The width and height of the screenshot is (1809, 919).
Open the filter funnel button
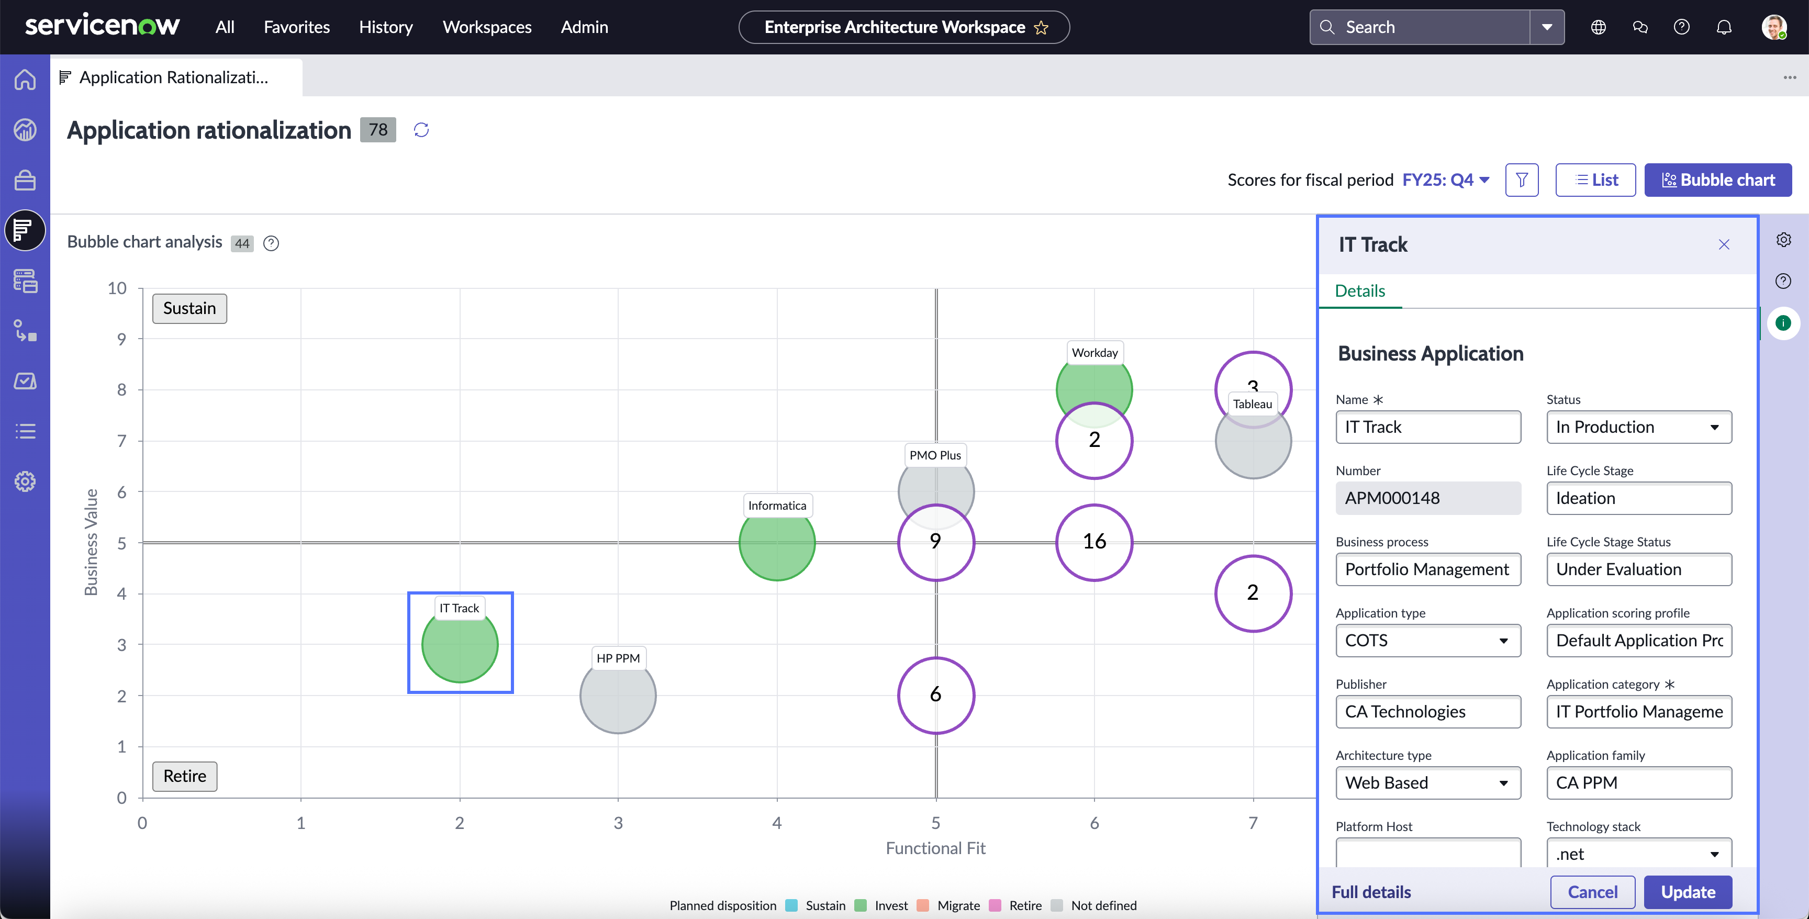(1522, 181)
